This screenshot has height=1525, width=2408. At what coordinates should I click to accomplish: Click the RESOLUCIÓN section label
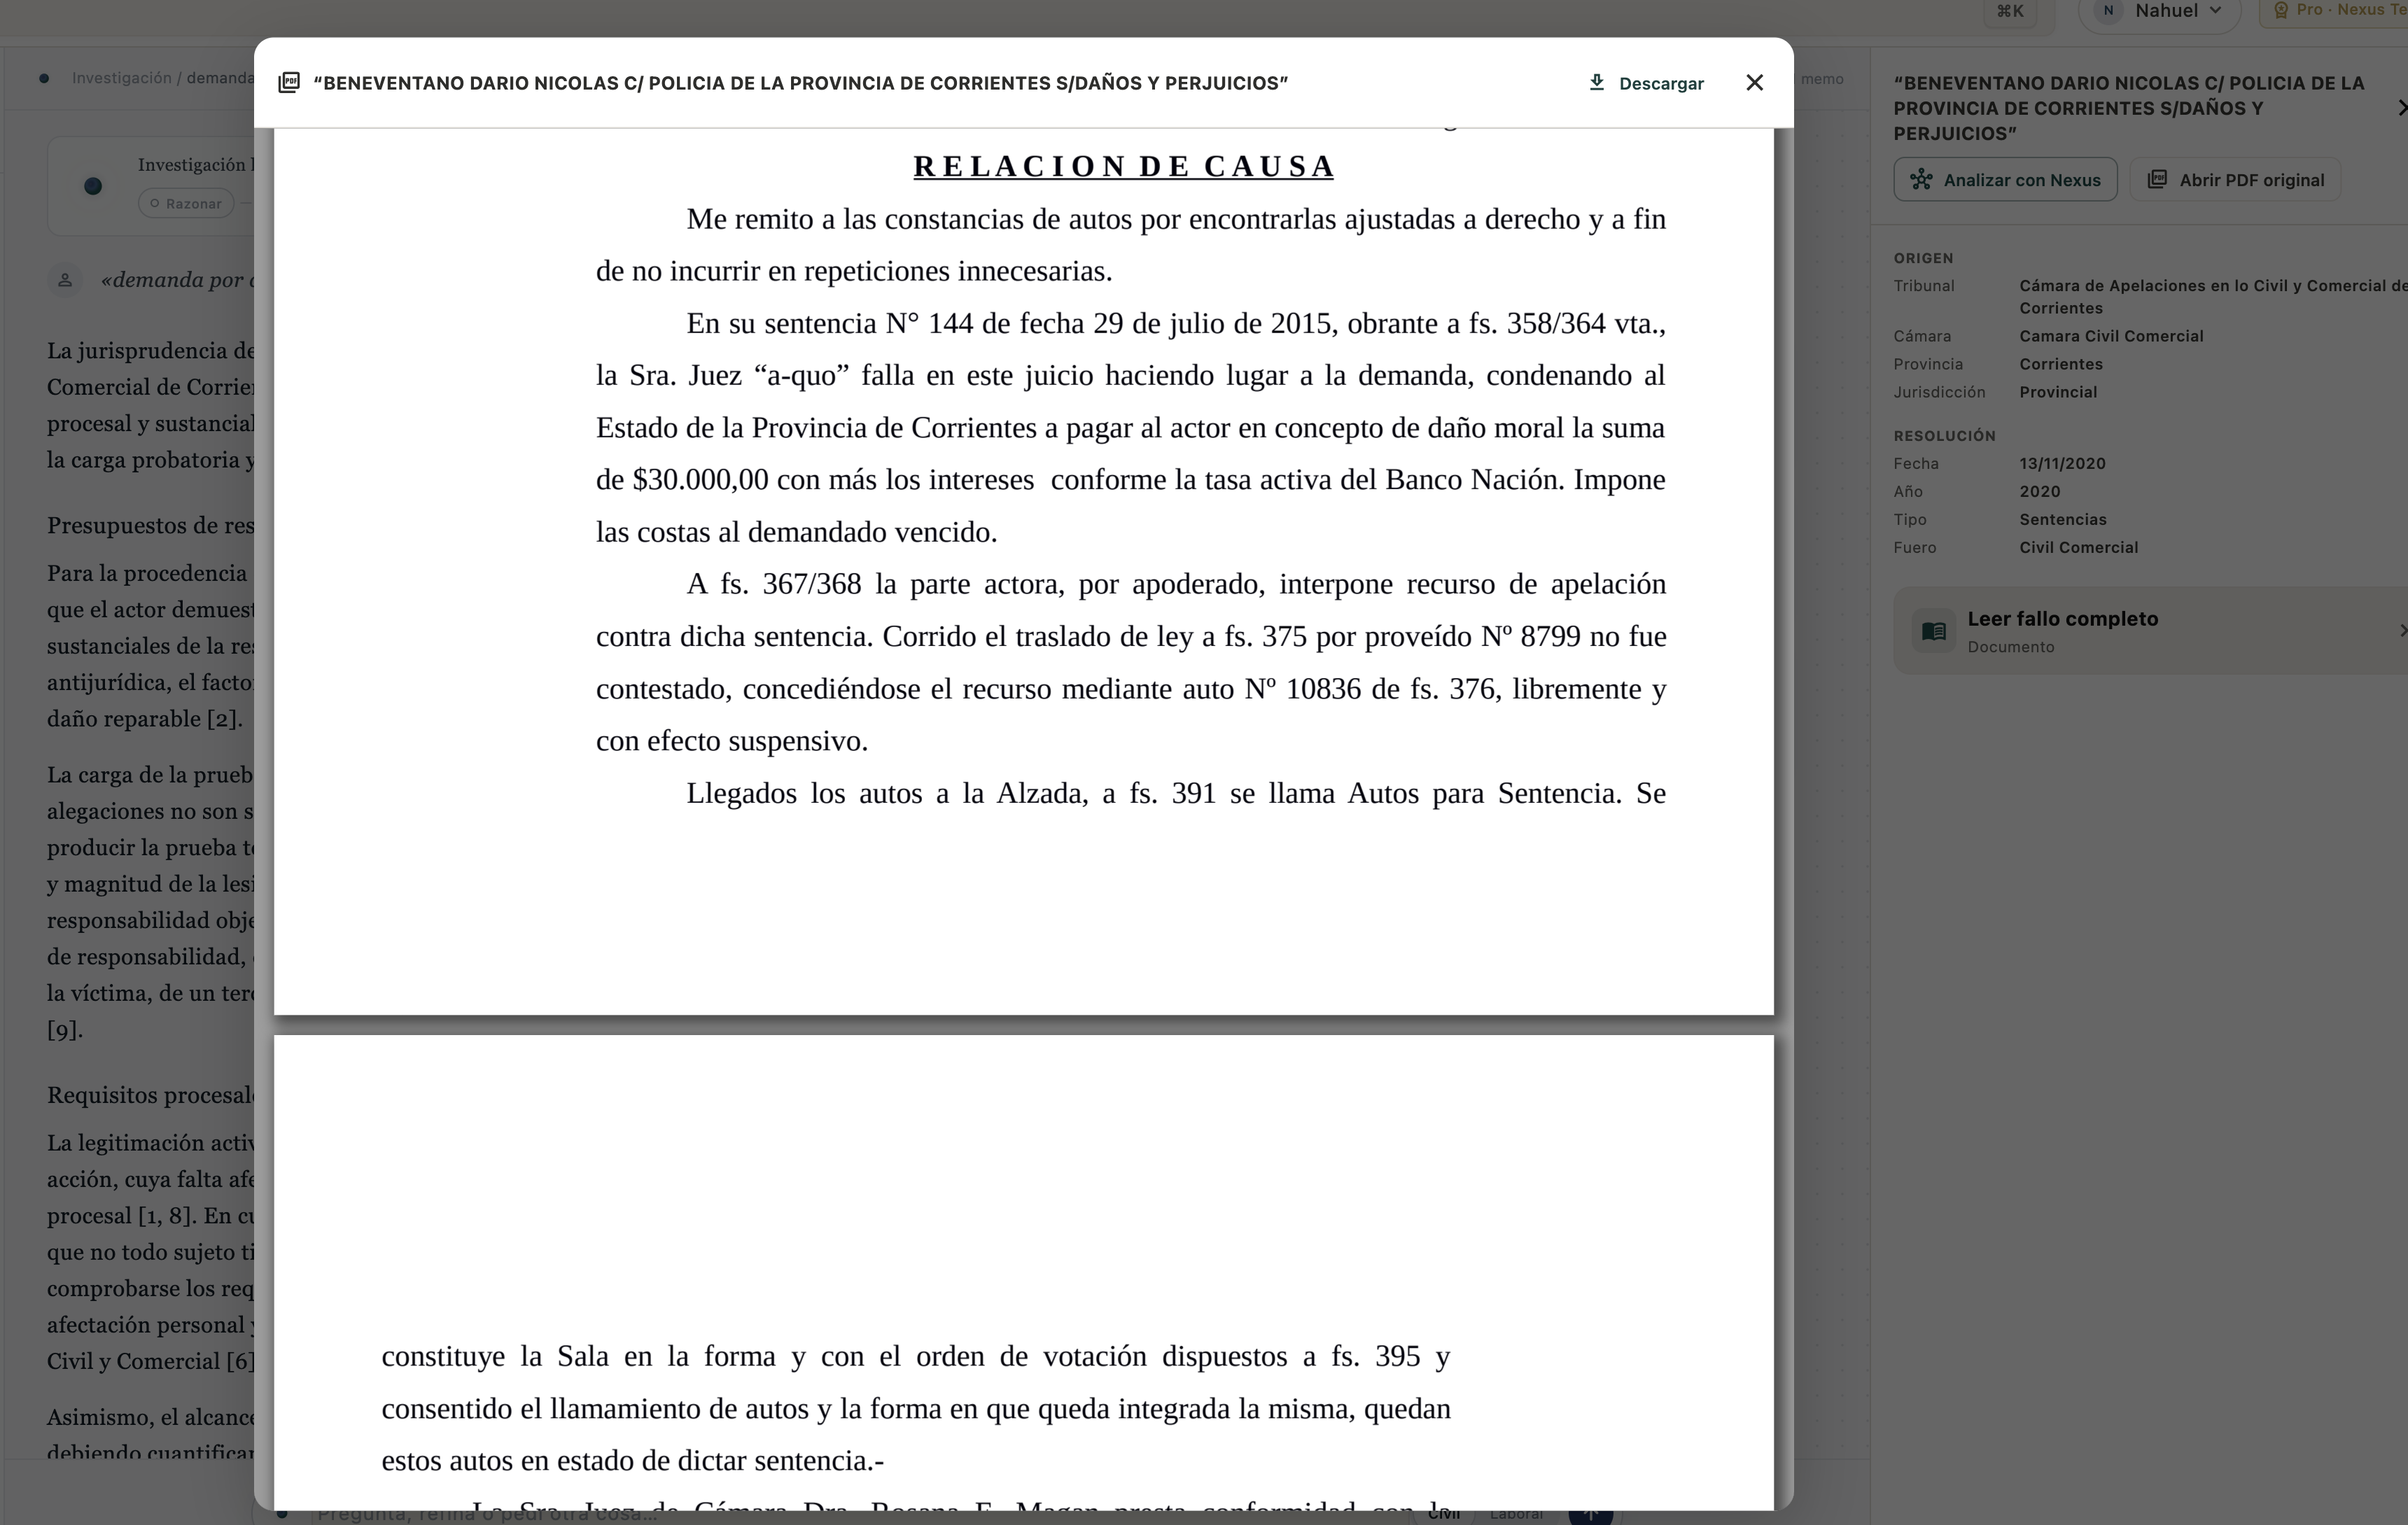1944,436
